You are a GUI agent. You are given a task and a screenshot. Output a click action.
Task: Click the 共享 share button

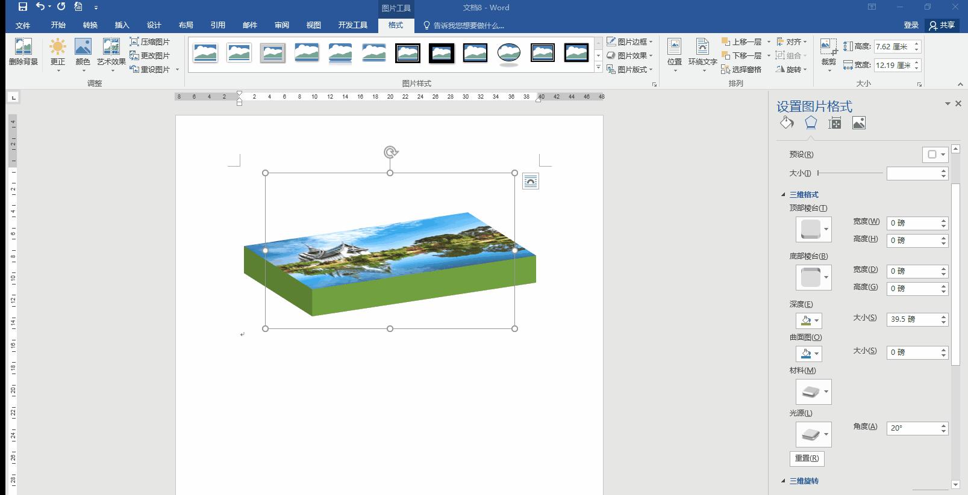942,25
